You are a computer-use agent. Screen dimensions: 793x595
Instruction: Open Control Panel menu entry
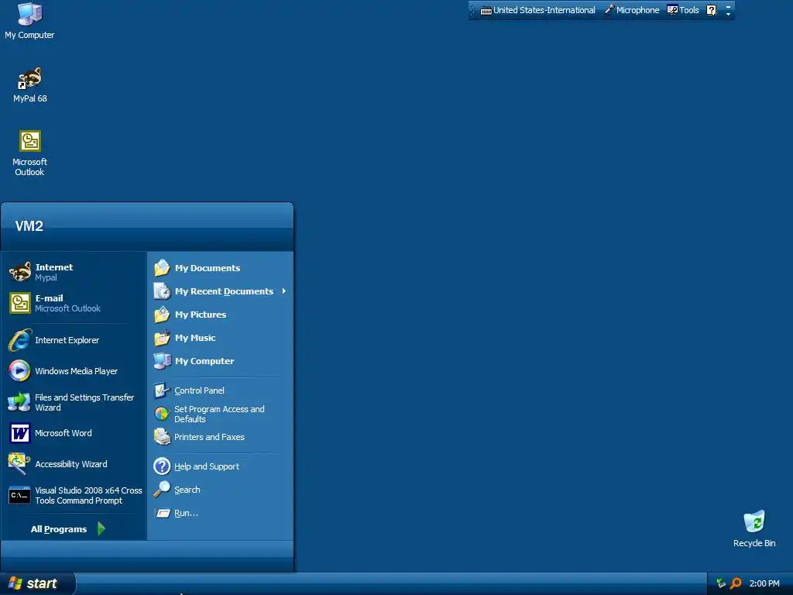(x=221, y=390)
